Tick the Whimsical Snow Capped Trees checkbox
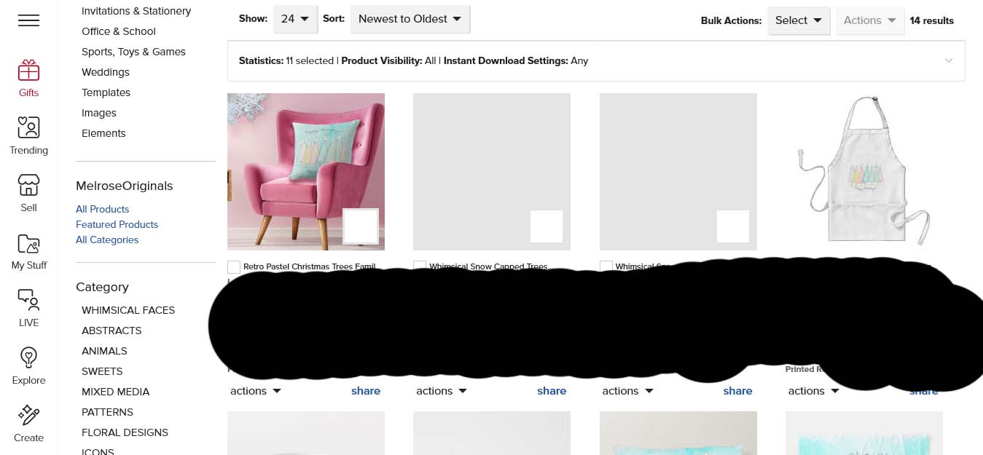The width and height of the screenshot is (983, 455). 420,266
